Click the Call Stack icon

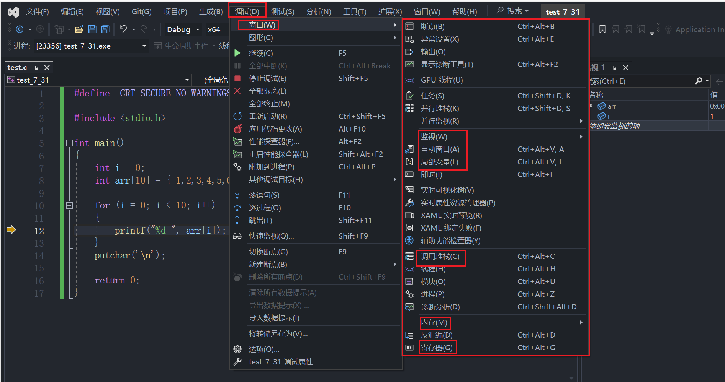409,256
